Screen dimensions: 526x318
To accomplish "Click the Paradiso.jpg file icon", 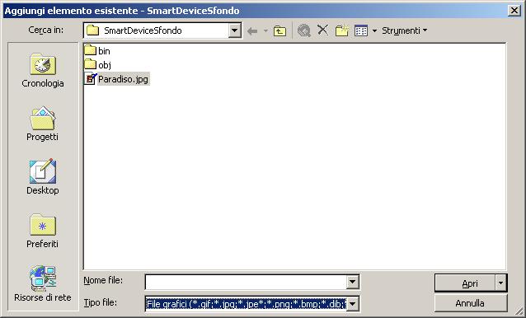I will [x=90, y=79].
